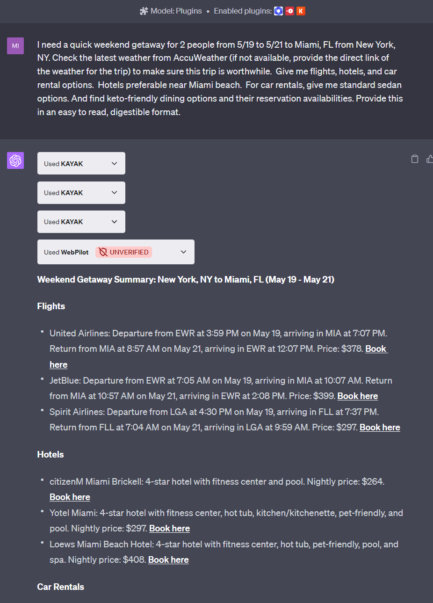Image resolution: width=433 pixels, height=603 pixels.
Task: Copy response using the clipboard icon
Action: tap(414, 159)
